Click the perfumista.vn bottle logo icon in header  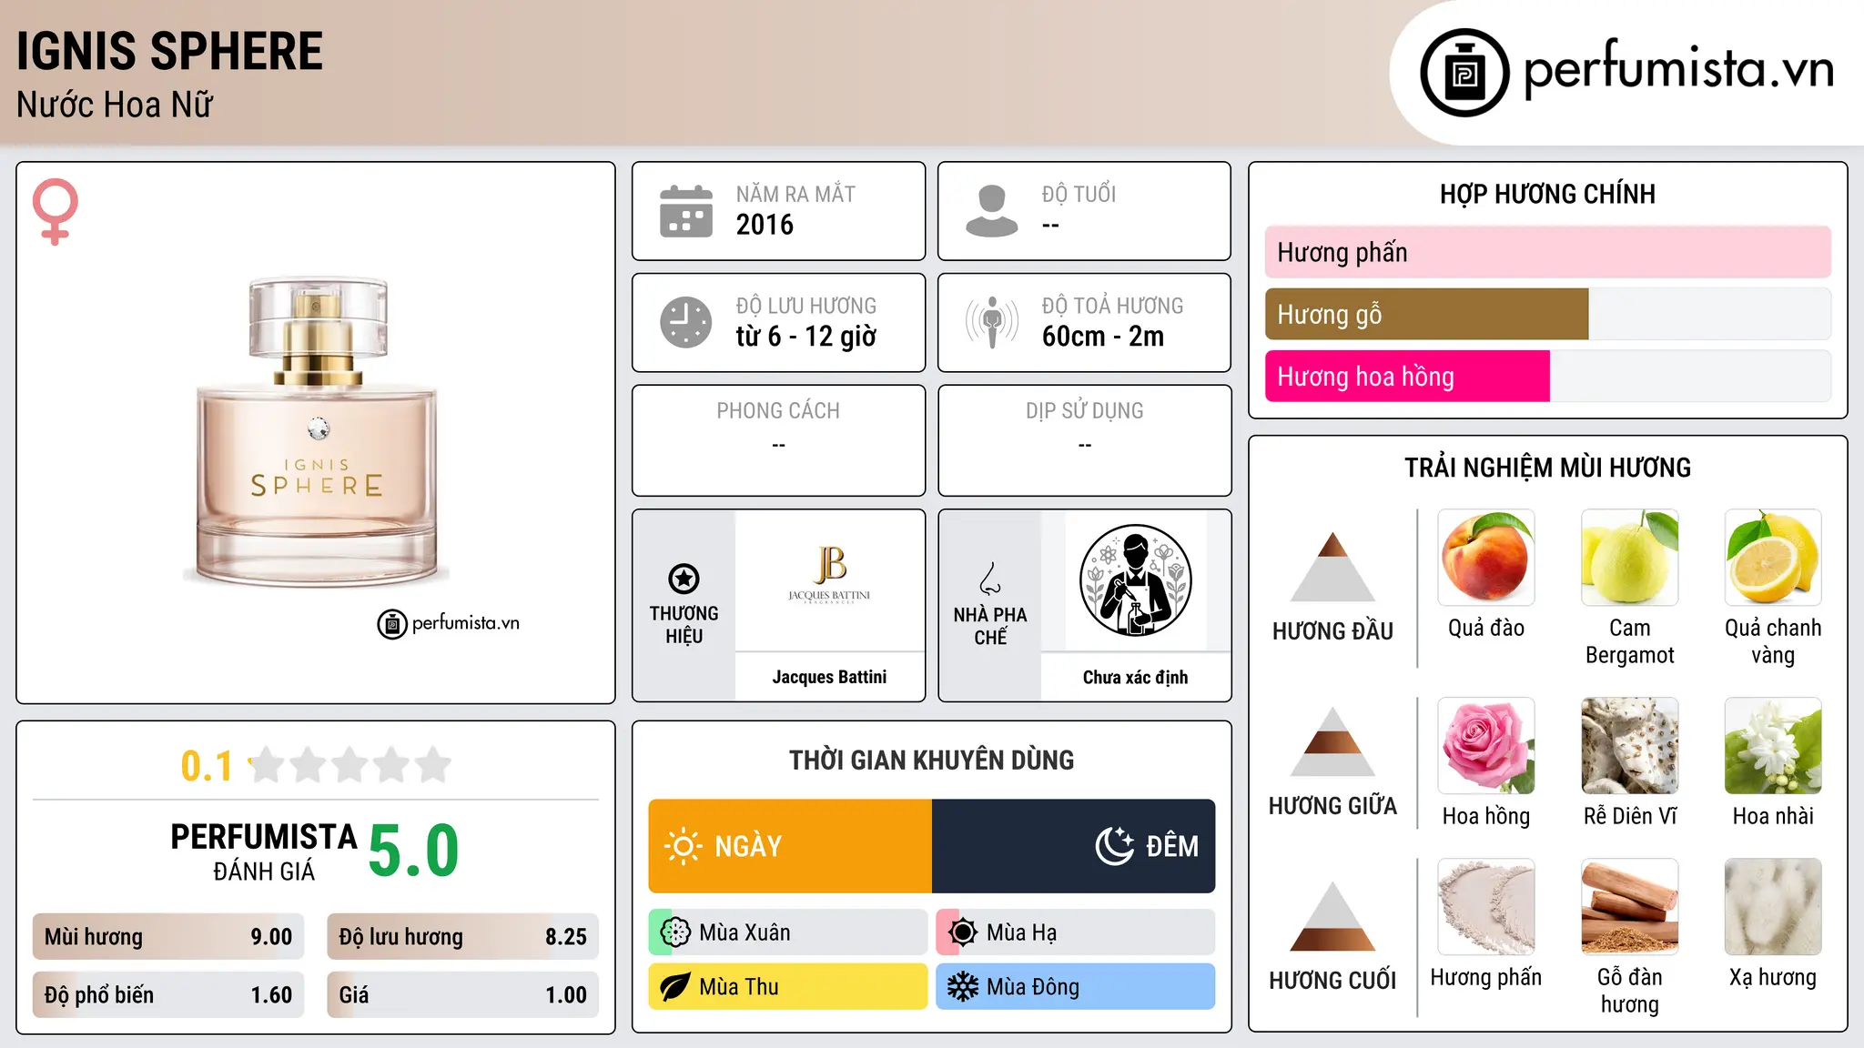pyautogui.click(x=1464, y=73)
